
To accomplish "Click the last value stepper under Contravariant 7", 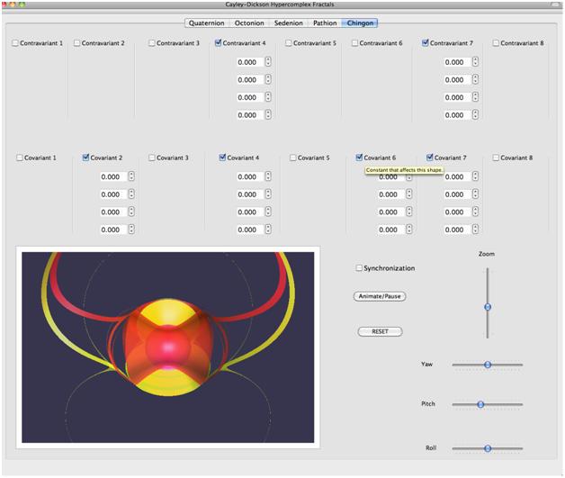I will (x=475, y=115).
